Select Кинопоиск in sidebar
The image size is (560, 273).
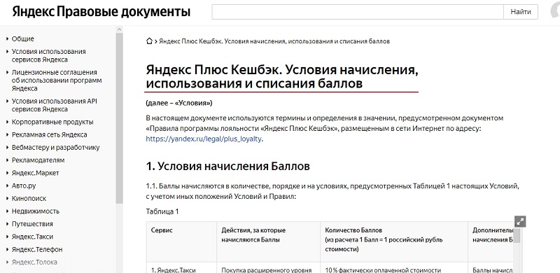pos(29,198)
